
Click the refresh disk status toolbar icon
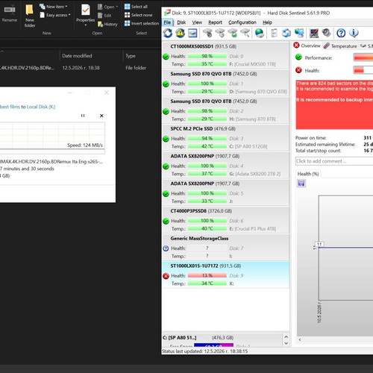(168, 33)
